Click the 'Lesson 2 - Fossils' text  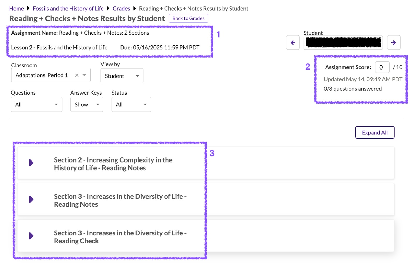(59, 48)
